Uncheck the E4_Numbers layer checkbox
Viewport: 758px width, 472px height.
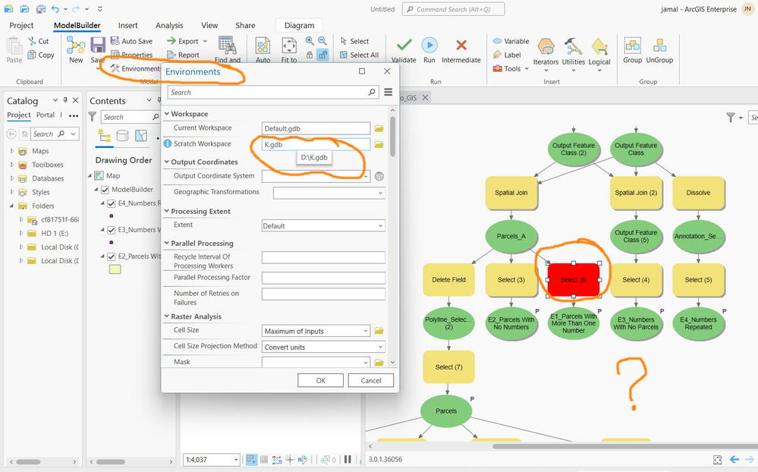pyautogui.click(x=112, y=203)
